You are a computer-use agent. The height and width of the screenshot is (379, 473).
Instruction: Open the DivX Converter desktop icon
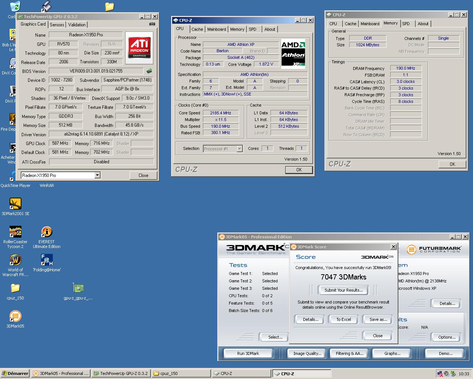pyautogui.click(x=13, y=63)
